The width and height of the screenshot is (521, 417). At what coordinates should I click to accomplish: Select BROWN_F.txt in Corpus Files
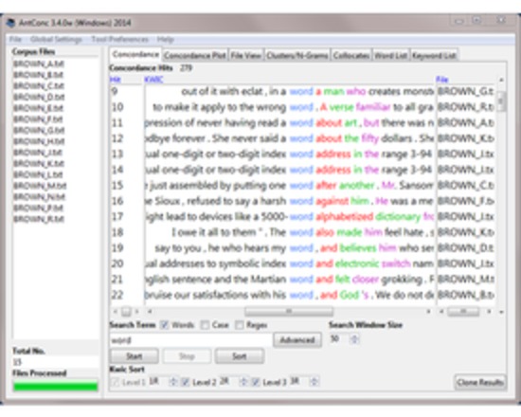[38, 119]
